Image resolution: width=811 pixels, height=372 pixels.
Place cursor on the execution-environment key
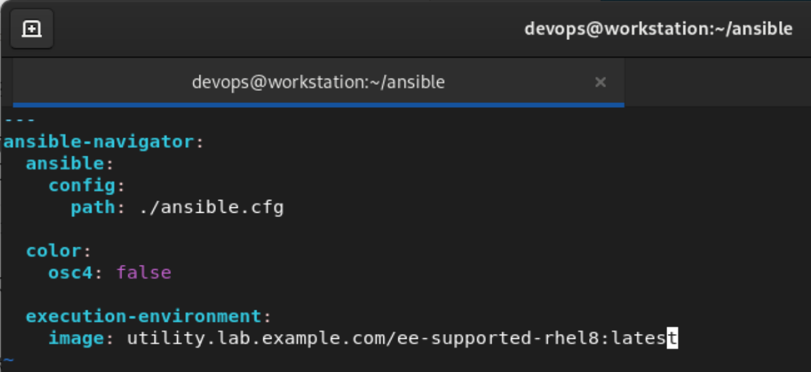pos(144,316)
